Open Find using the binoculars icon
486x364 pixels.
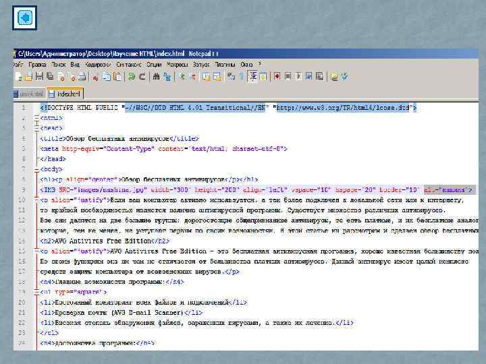[156, 76]
